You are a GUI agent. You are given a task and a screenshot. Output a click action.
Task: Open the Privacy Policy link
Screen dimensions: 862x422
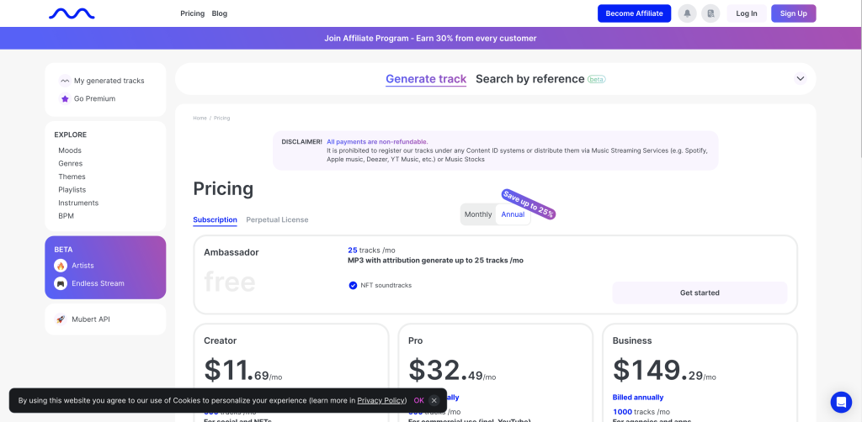(381, 401)
